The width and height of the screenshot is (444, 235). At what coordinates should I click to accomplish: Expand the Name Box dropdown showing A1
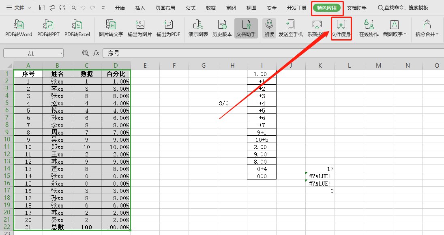(61, 53)
